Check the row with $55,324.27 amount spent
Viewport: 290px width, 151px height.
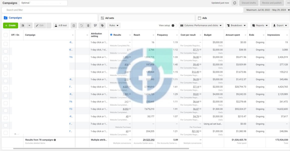(6, 111)
